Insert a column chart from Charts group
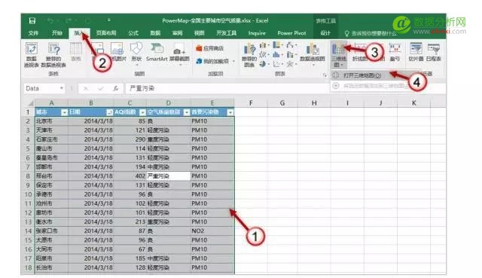This screenshot has height=278, width=482. click(x=264, y=45)
